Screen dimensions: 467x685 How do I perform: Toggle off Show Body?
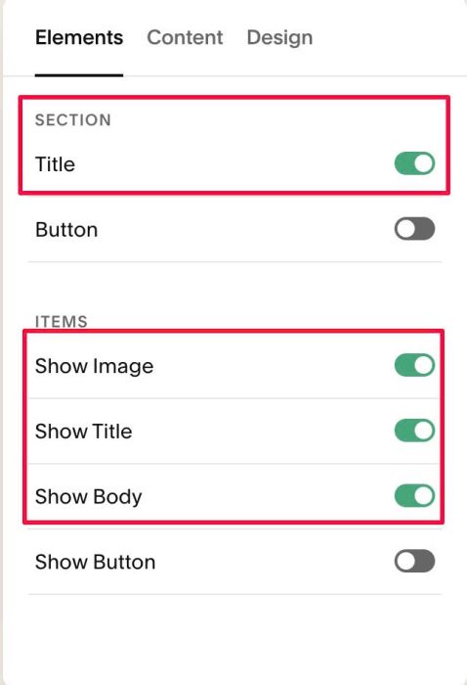pos(414,496)
